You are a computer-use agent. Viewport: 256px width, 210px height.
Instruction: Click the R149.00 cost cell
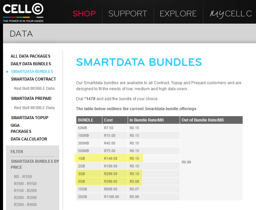[x=115, y=158]
